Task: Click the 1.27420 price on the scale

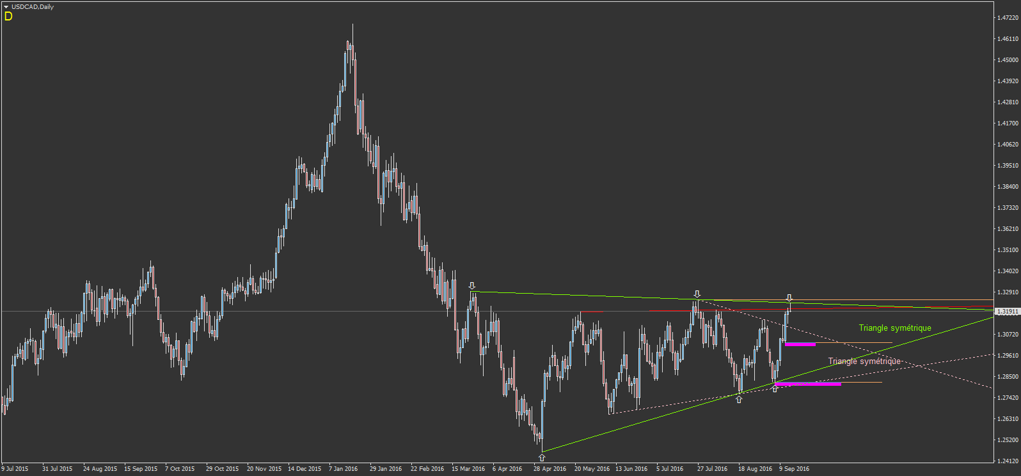Action: 1008,398
